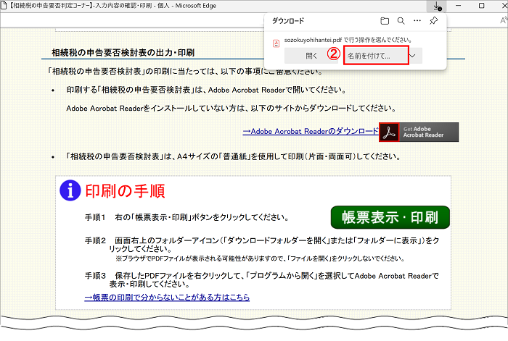The image size is (508, 341).
Task: Click the Get Adobe Acrobat Reader badge
Action: point(419,131)
